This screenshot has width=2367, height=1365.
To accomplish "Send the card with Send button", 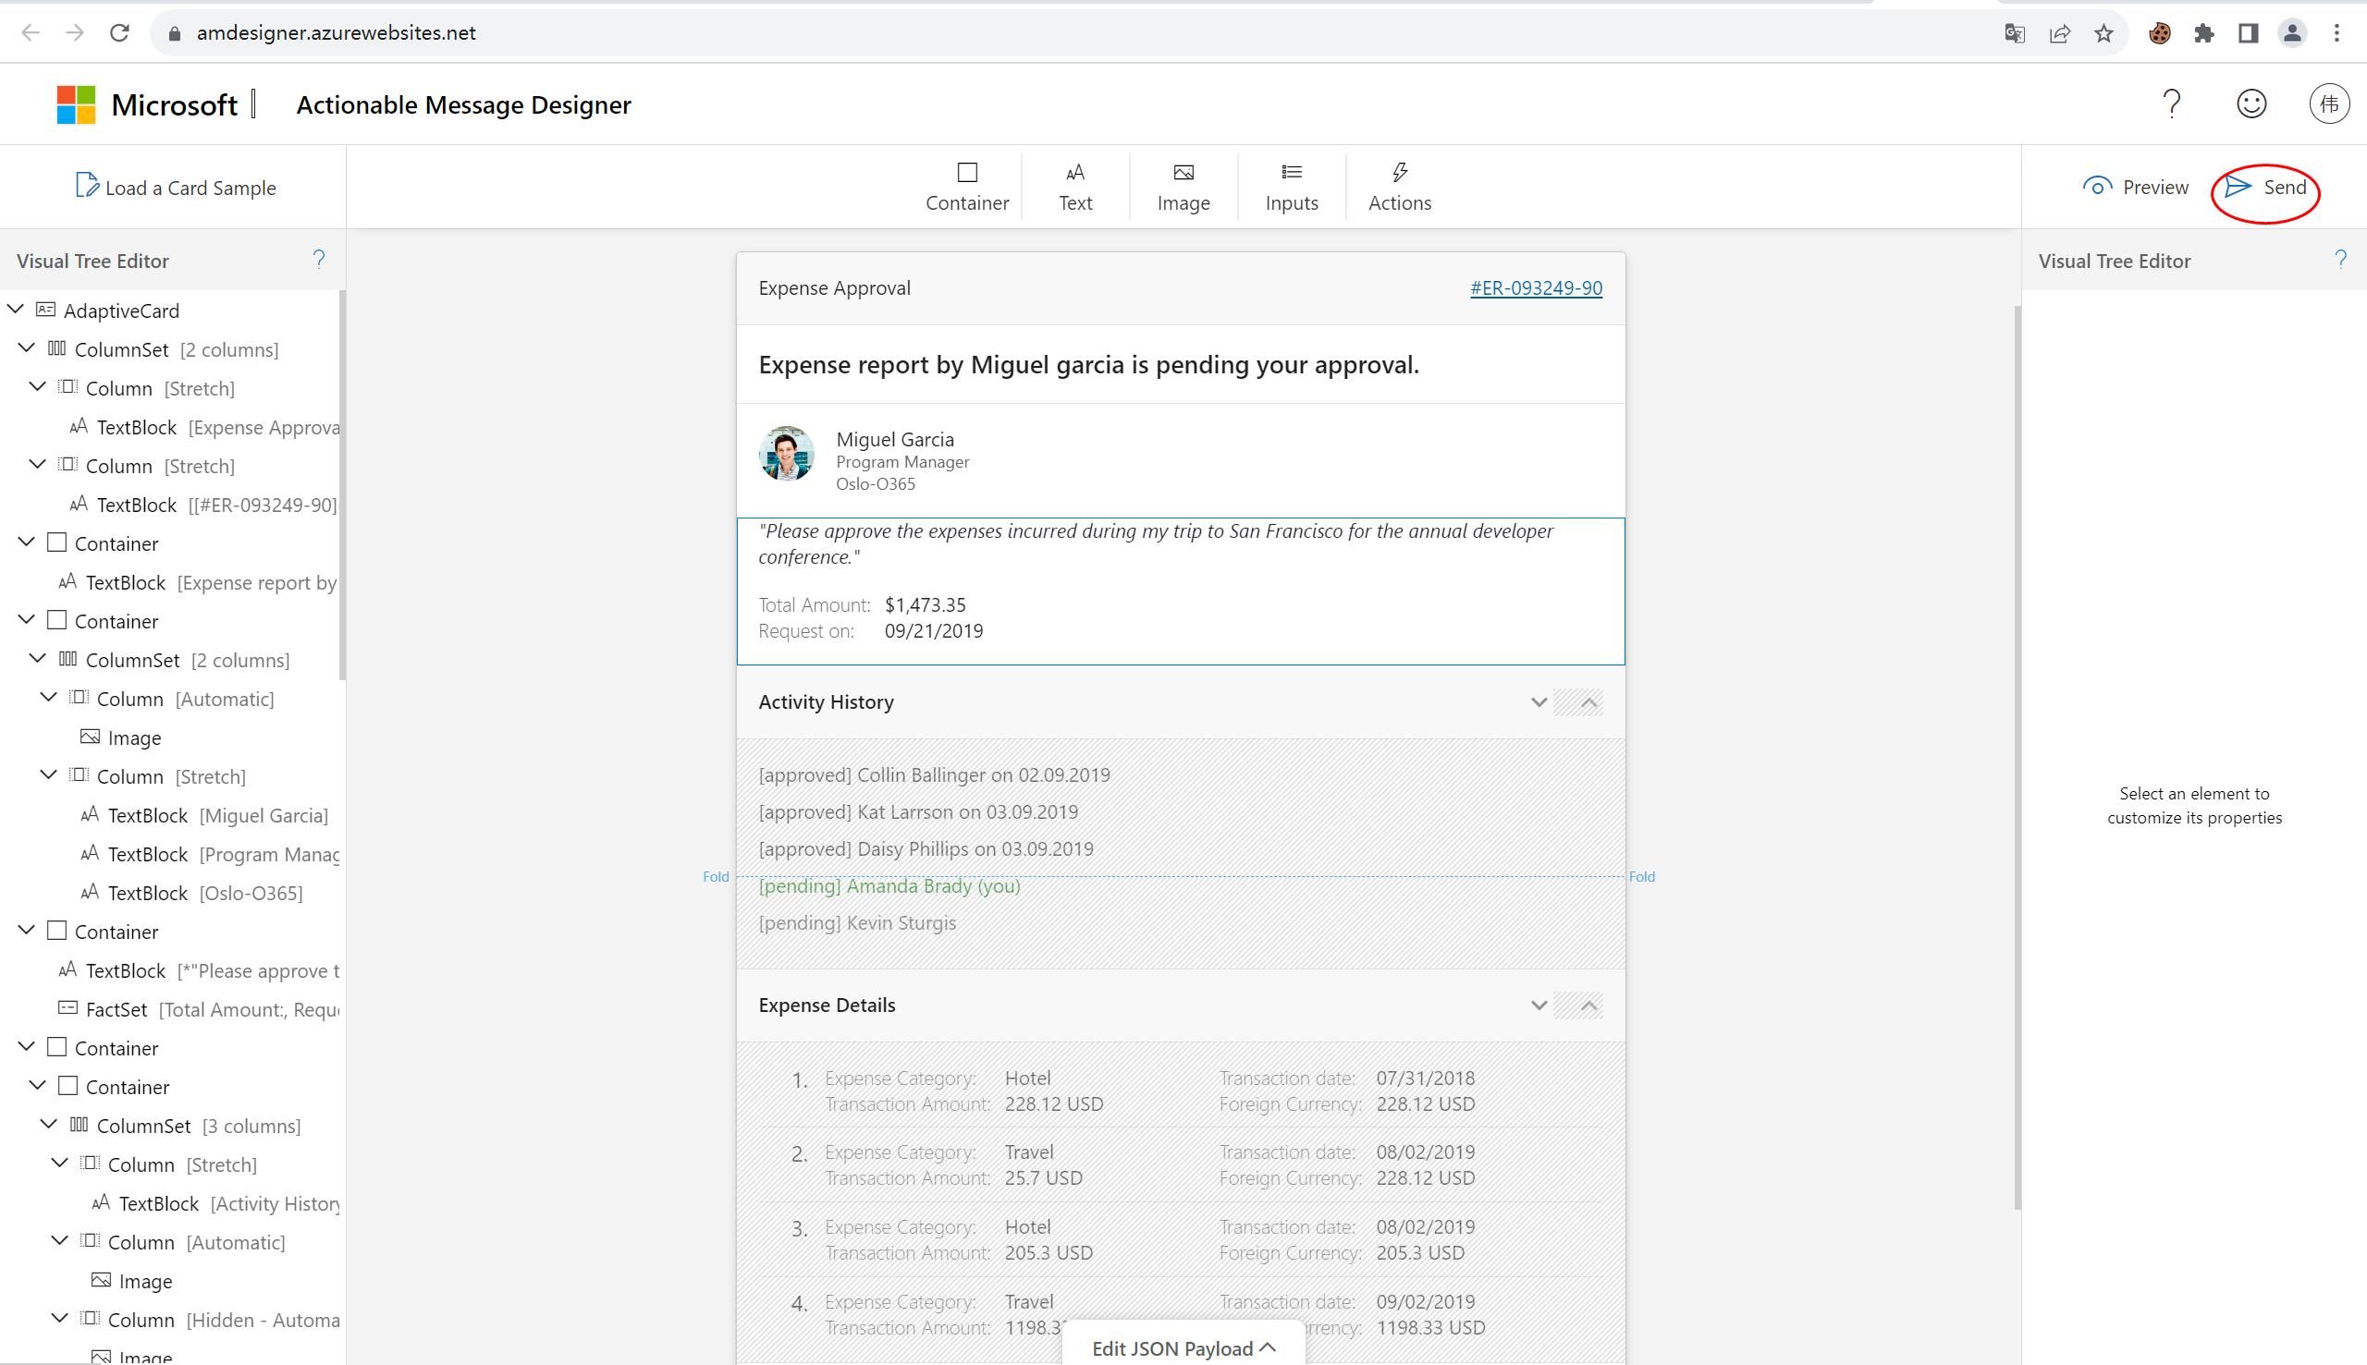I will tap(2264, 187).
